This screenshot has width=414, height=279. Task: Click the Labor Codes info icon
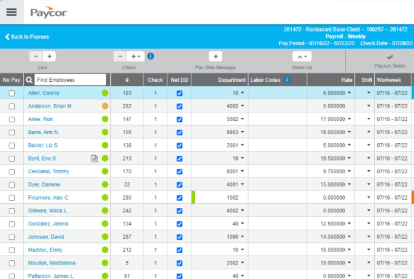pyautogui.click(x=287, y=80)
